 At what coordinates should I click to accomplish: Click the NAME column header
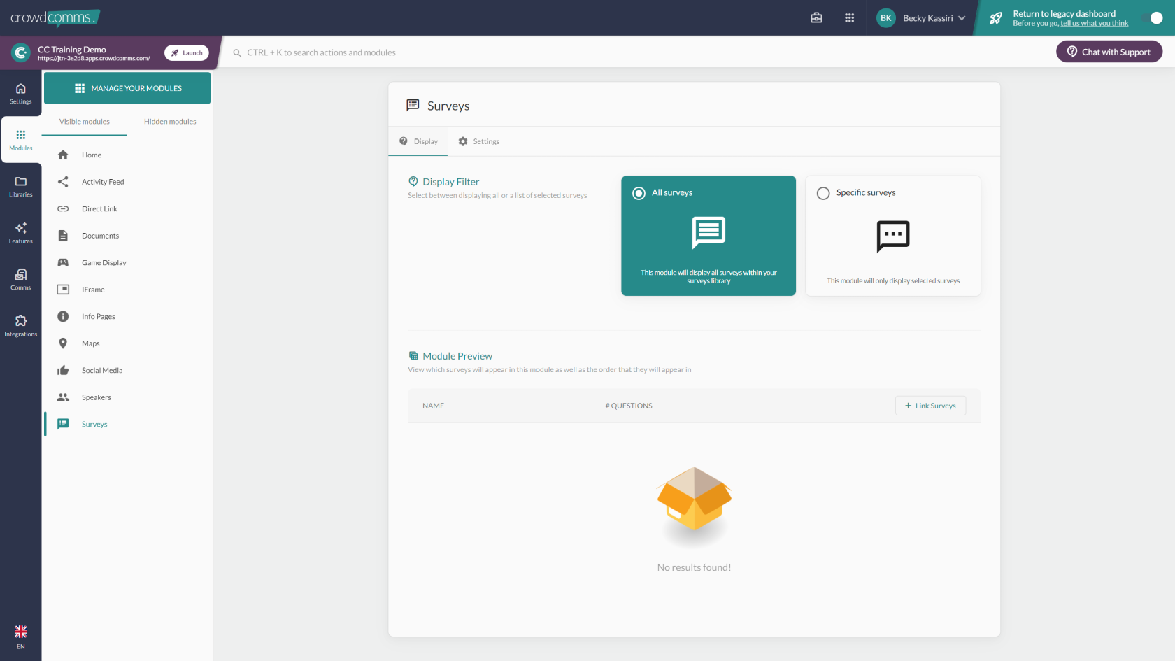point(434,406)
